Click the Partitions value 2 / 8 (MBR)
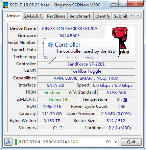 [x=120, y=128]
